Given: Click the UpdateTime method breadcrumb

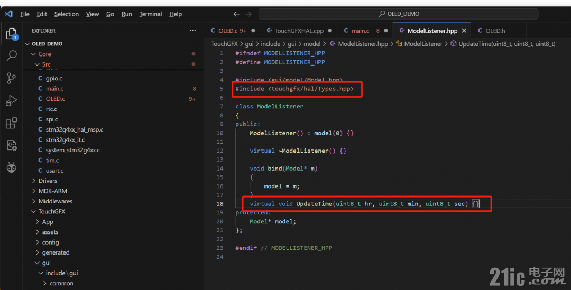Looking at the screenshot, I should pyautogui.click(x=506, y=44).
